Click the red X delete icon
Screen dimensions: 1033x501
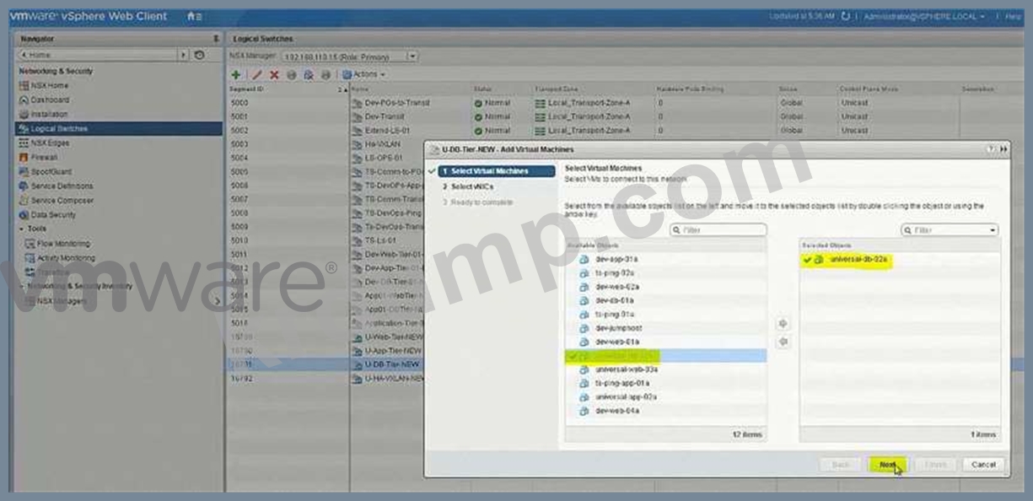[274, 74]
